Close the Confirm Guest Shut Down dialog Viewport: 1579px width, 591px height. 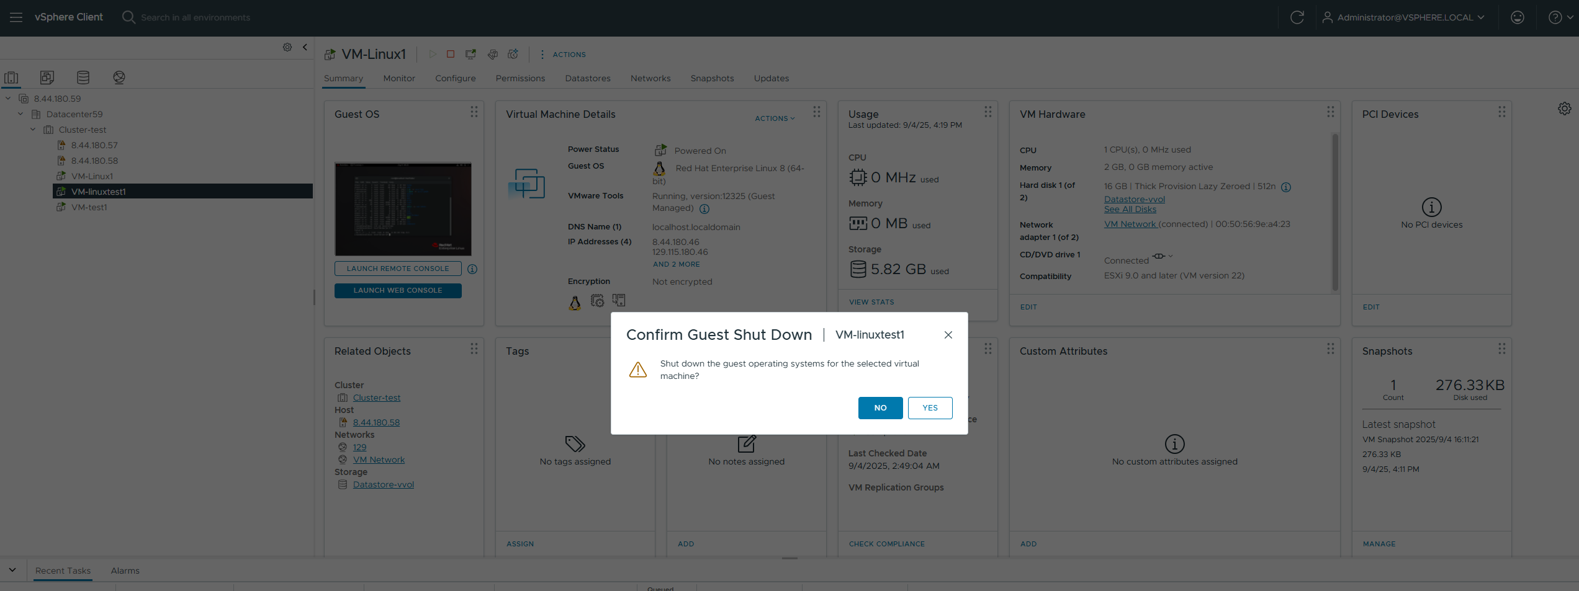click(948, 335)
